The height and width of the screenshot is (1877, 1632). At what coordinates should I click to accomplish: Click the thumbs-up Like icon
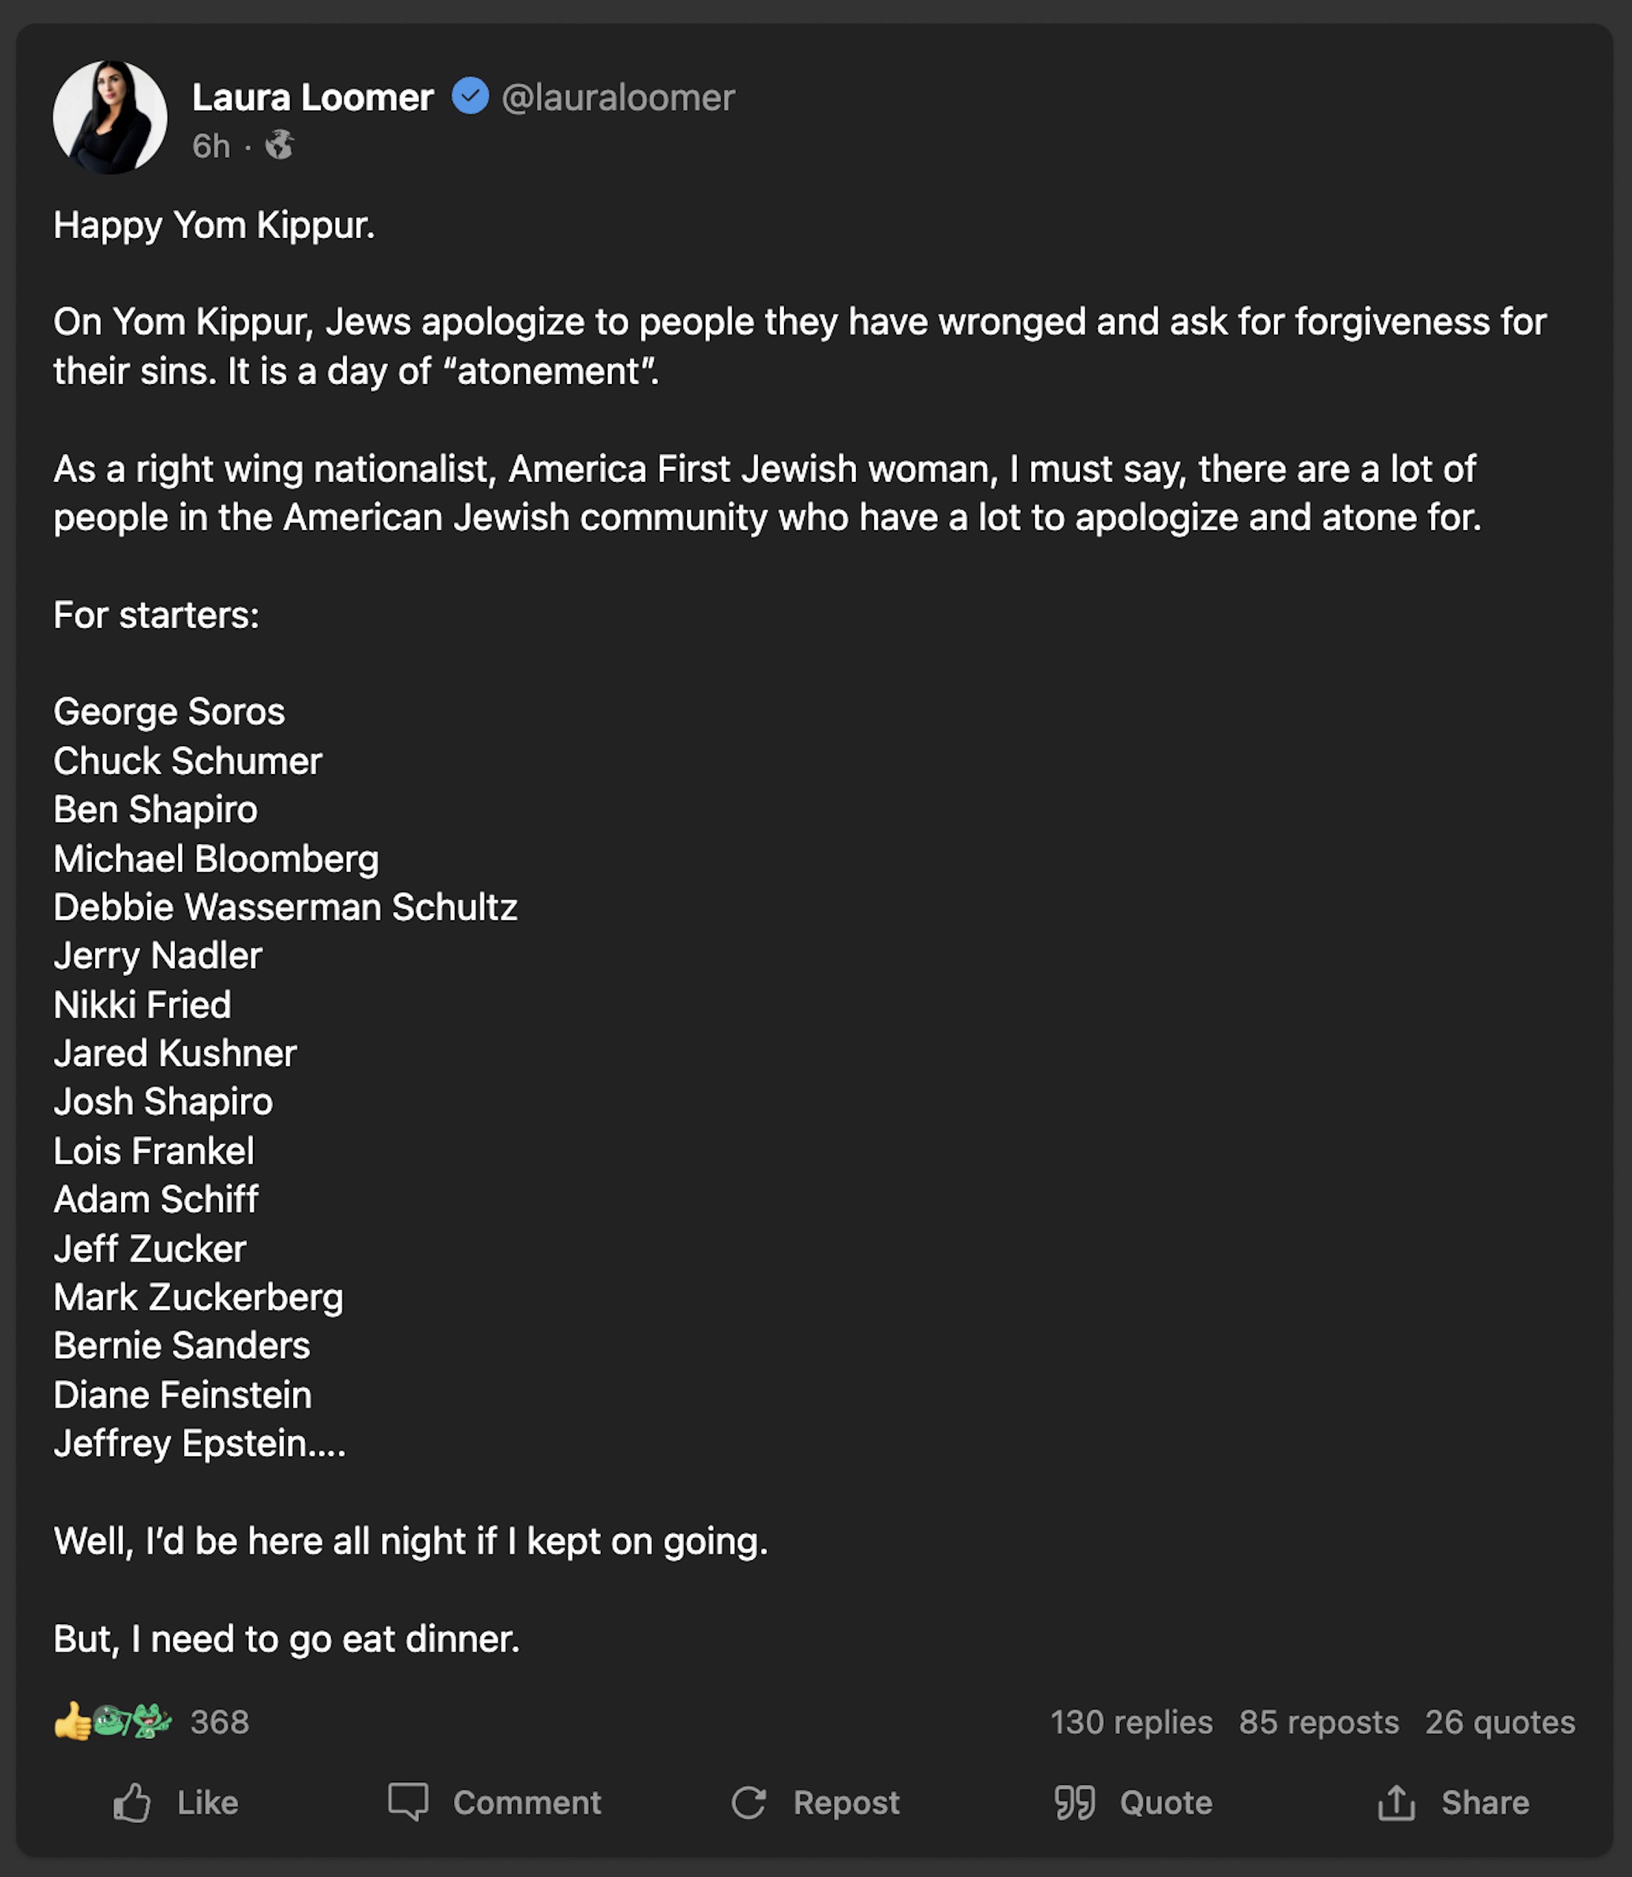[132, 1802]
